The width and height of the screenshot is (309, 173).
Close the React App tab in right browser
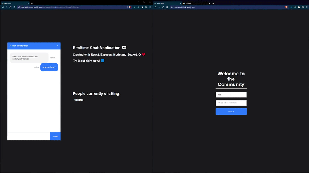pyautogui.click(x=181, y=3)
